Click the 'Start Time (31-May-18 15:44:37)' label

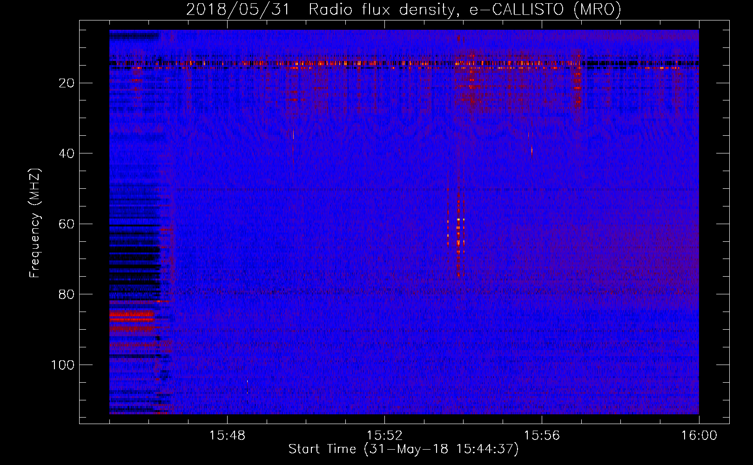pyautogui.click(x=403, y=449)
